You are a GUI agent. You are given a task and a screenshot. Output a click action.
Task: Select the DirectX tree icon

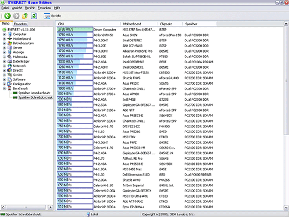pyautogui.click(x=9, y=70)
